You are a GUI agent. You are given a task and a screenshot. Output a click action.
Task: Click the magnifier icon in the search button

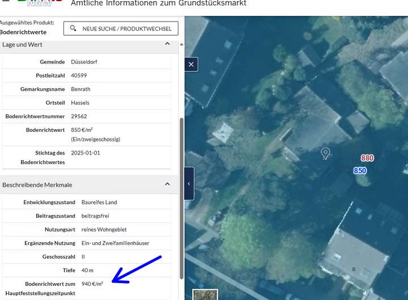(x=73, y=28)
